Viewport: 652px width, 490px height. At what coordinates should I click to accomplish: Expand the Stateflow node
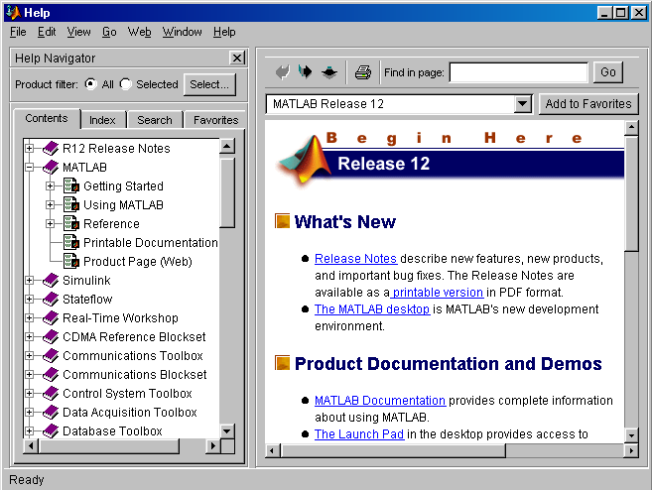[x=30, y=299]
